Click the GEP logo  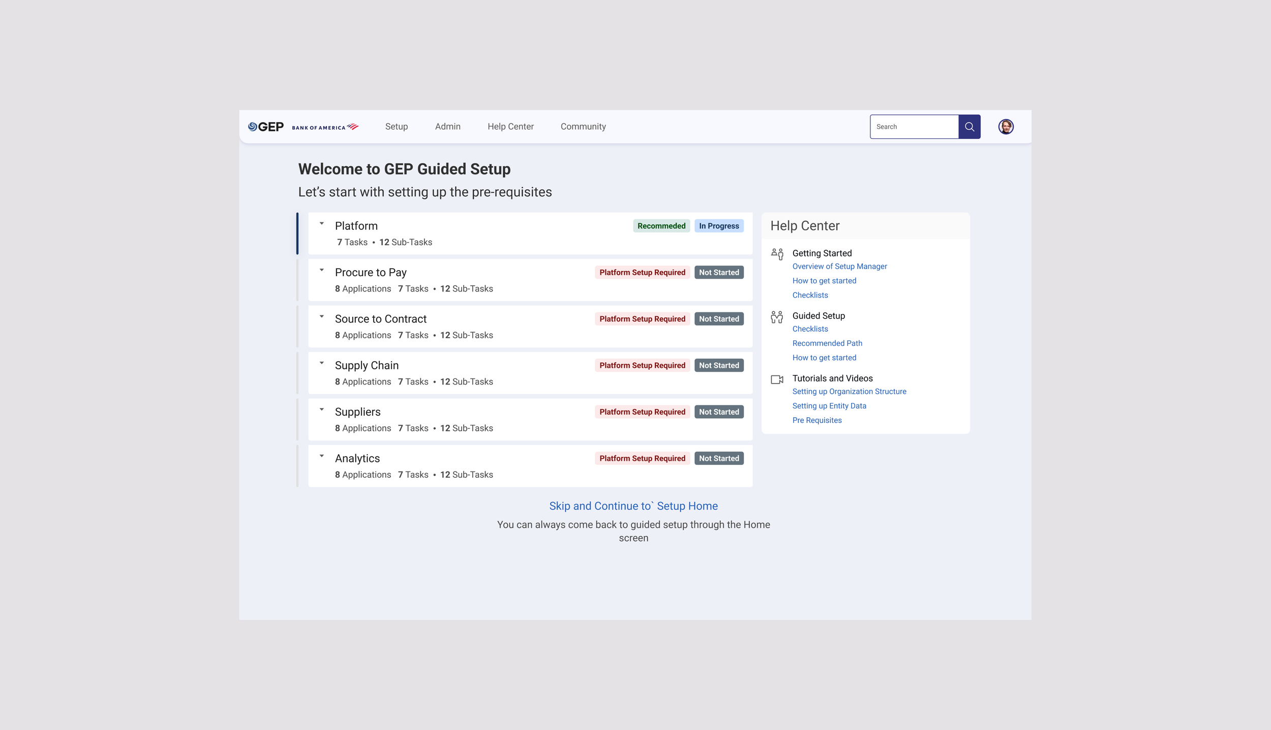265,127
